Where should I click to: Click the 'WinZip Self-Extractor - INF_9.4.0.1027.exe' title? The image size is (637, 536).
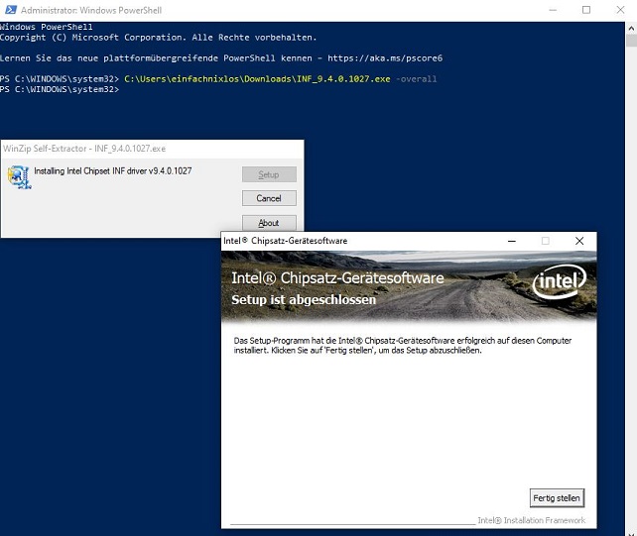click(84, 149)
